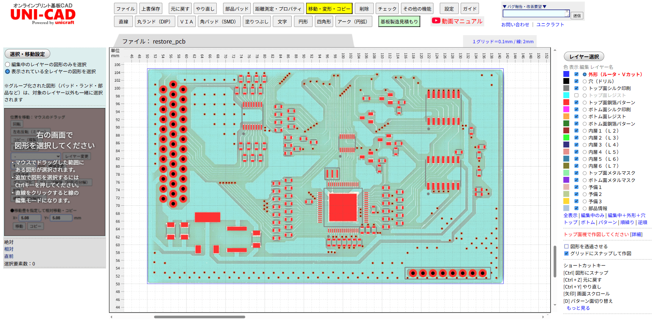This screenshot has width=659, height=320.
Task: Uncheck グリッドにスナップして作図 option
Action: tap(566, 253)
